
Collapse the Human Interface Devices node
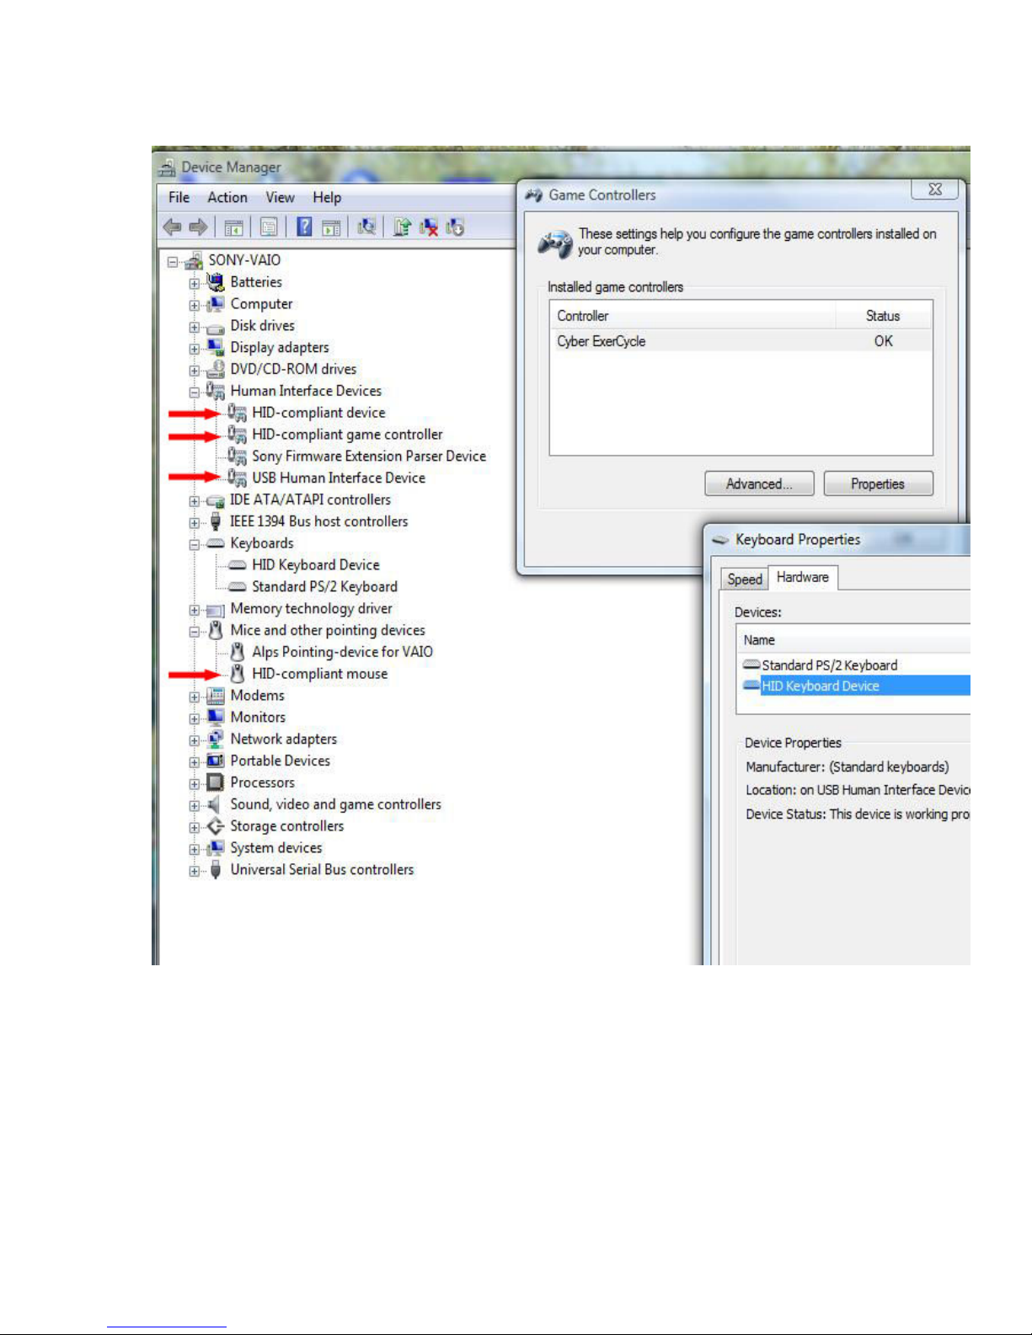[x=195, y=392]
